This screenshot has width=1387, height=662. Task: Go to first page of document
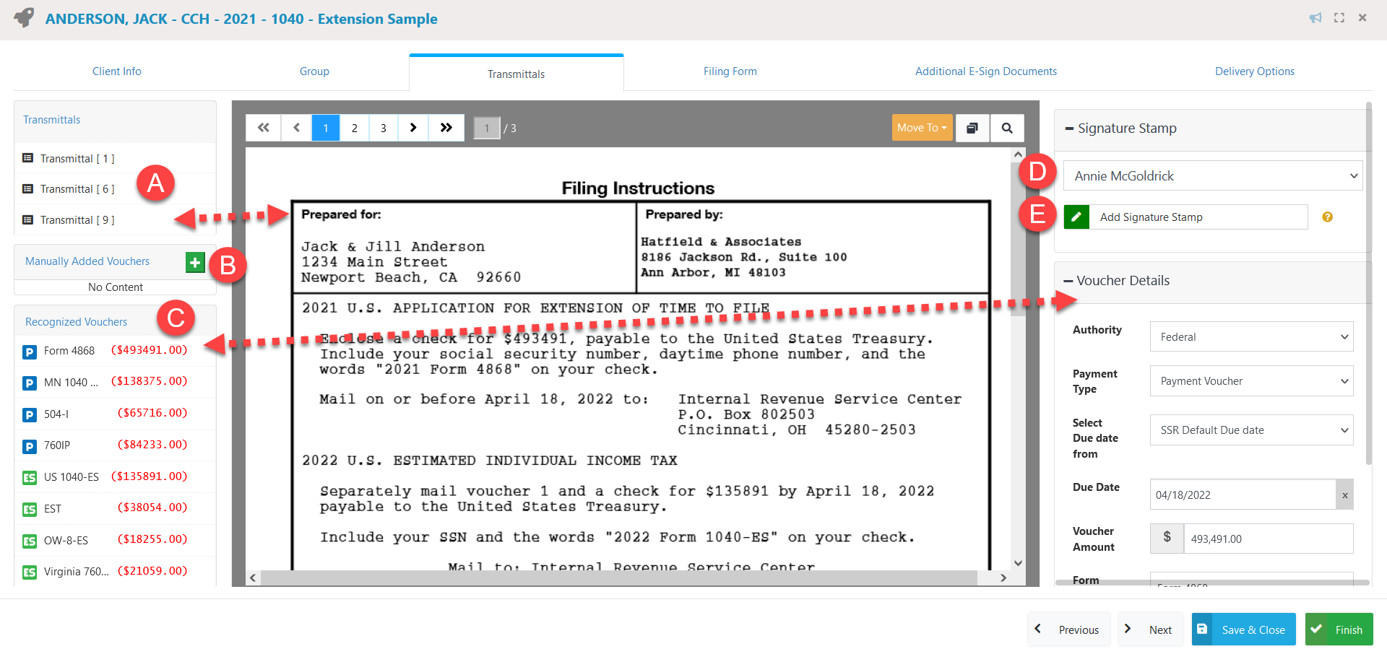point(264,128)
